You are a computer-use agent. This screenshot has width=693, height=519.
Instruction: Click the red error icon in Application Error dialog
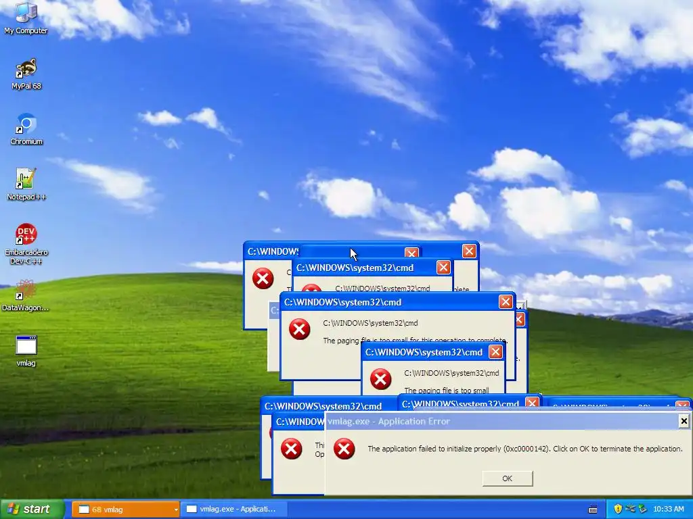point(344,449)
